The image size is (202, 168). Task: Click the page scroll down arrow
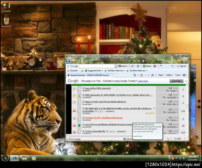pos(187,132)
